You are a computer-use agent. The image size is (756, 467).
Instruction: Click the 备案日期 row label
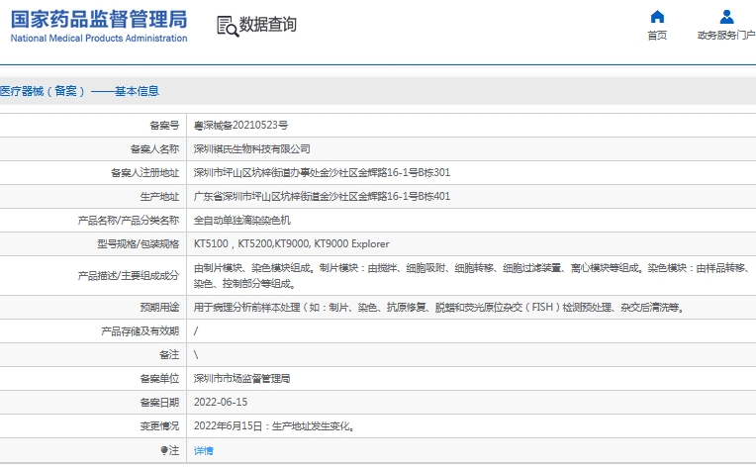(159, 402)
